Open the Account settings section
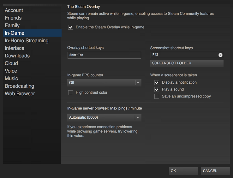 tap(14, 10)
